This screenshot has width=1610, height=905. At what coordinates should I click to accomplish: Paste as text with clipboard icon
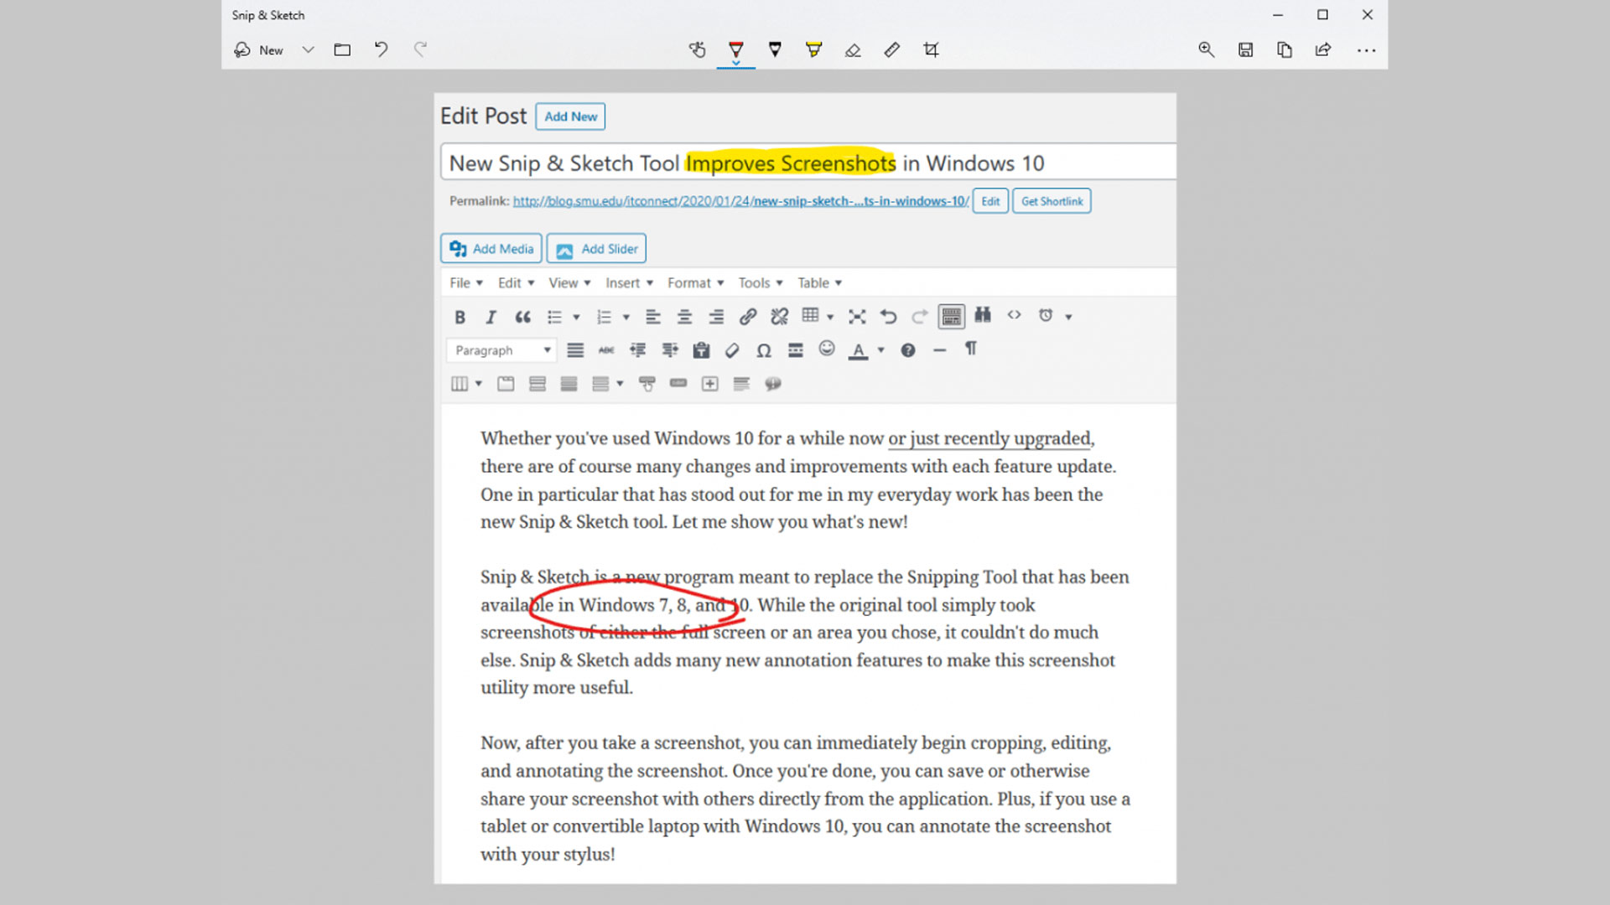701,350
